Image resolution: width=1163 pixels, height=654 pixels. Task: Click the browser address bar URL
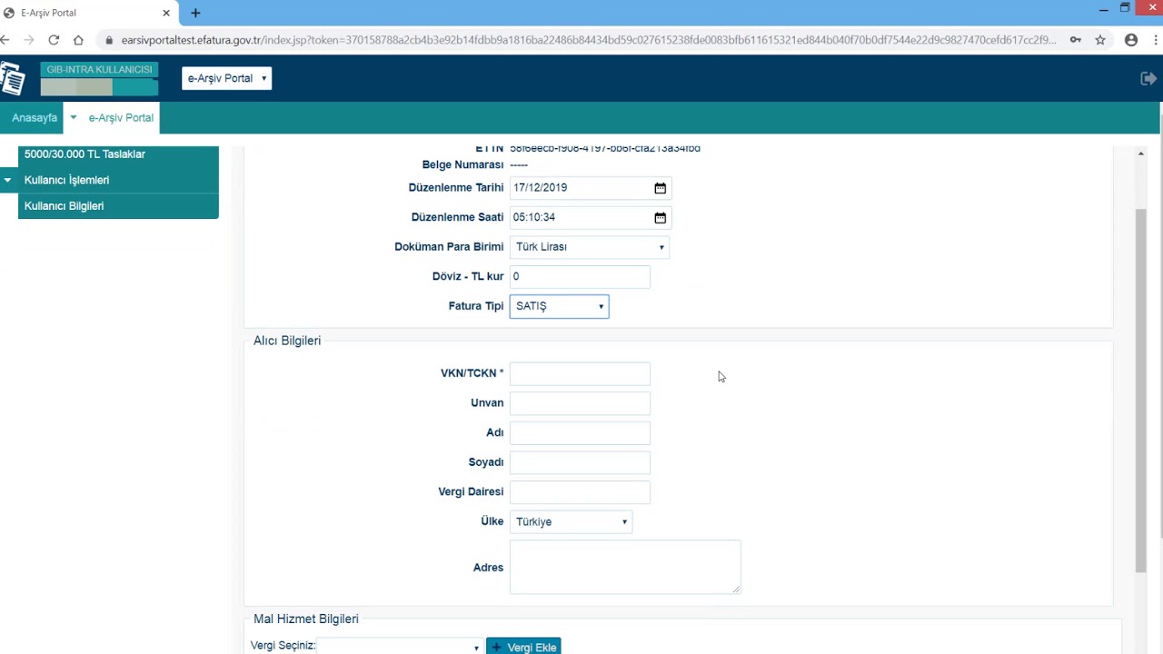[588, 40]
